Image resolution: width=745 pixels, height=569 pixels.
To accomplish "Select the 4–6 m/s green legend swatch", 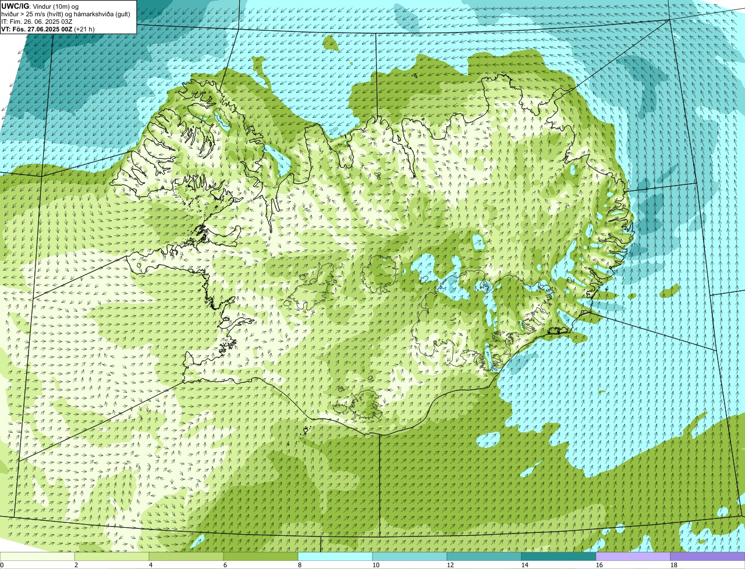I will click(x=186, y=556).
